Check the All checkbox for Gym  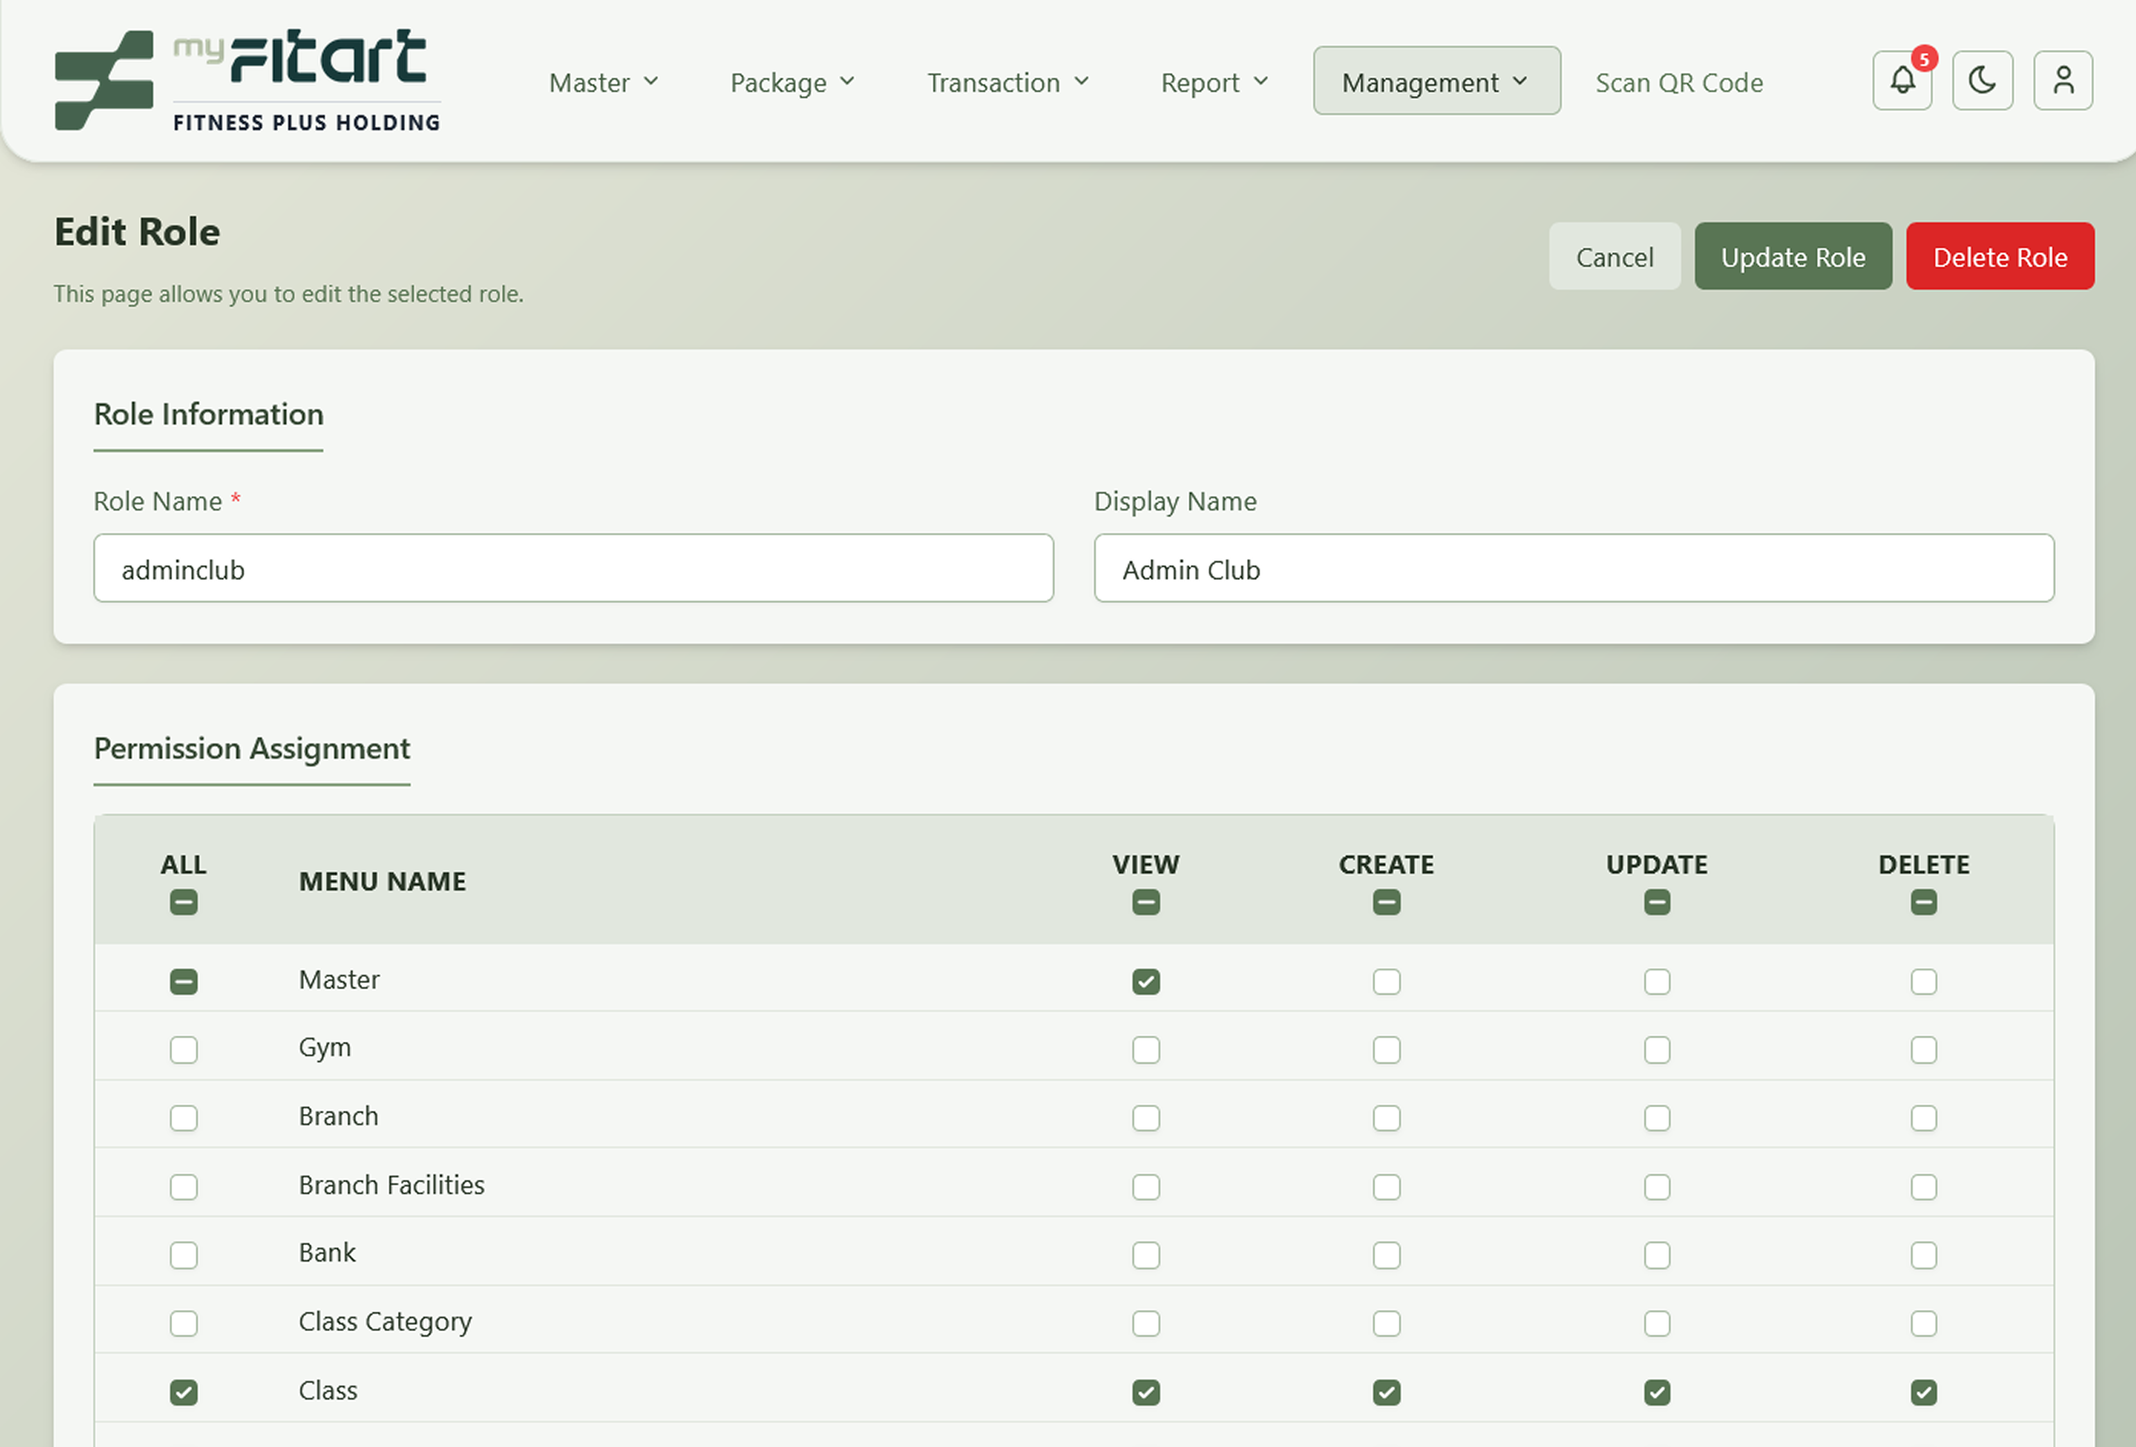pyautogui.click(x=183, y=1049)
